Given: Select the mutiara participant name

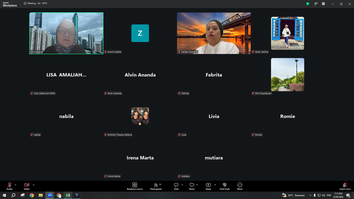Looking at the screenshot, I should (214, 158).
